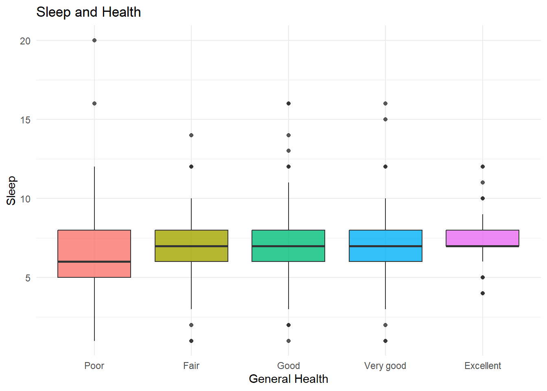The width and height of the screenshot is (547, 391).
Task: Select the "Excellent" x-axis category label
Action: click(483, 366)
